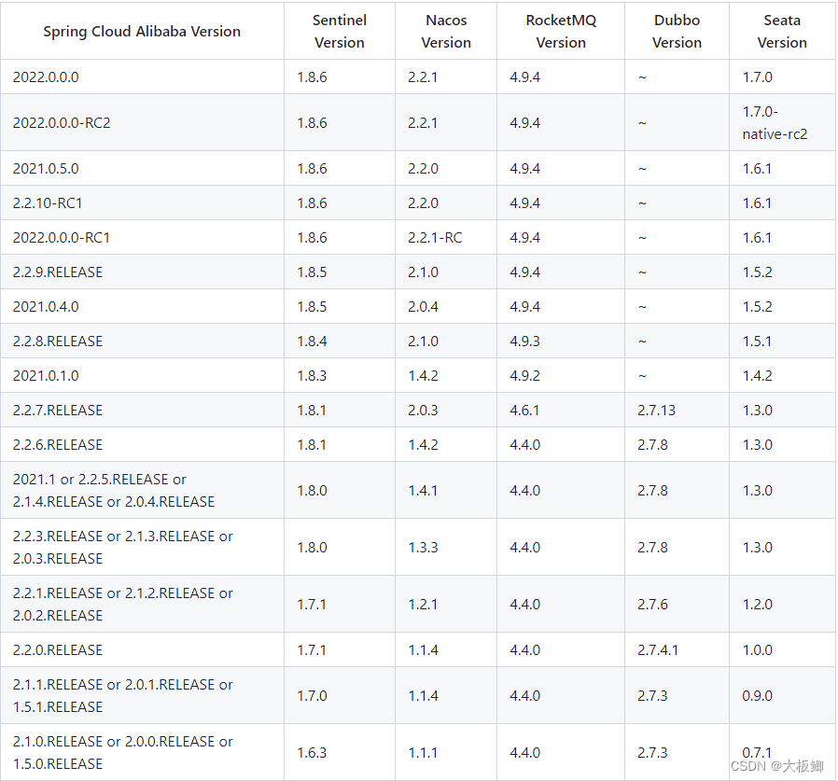Click the Sentinel Version column header

click(x=340, y=32)
